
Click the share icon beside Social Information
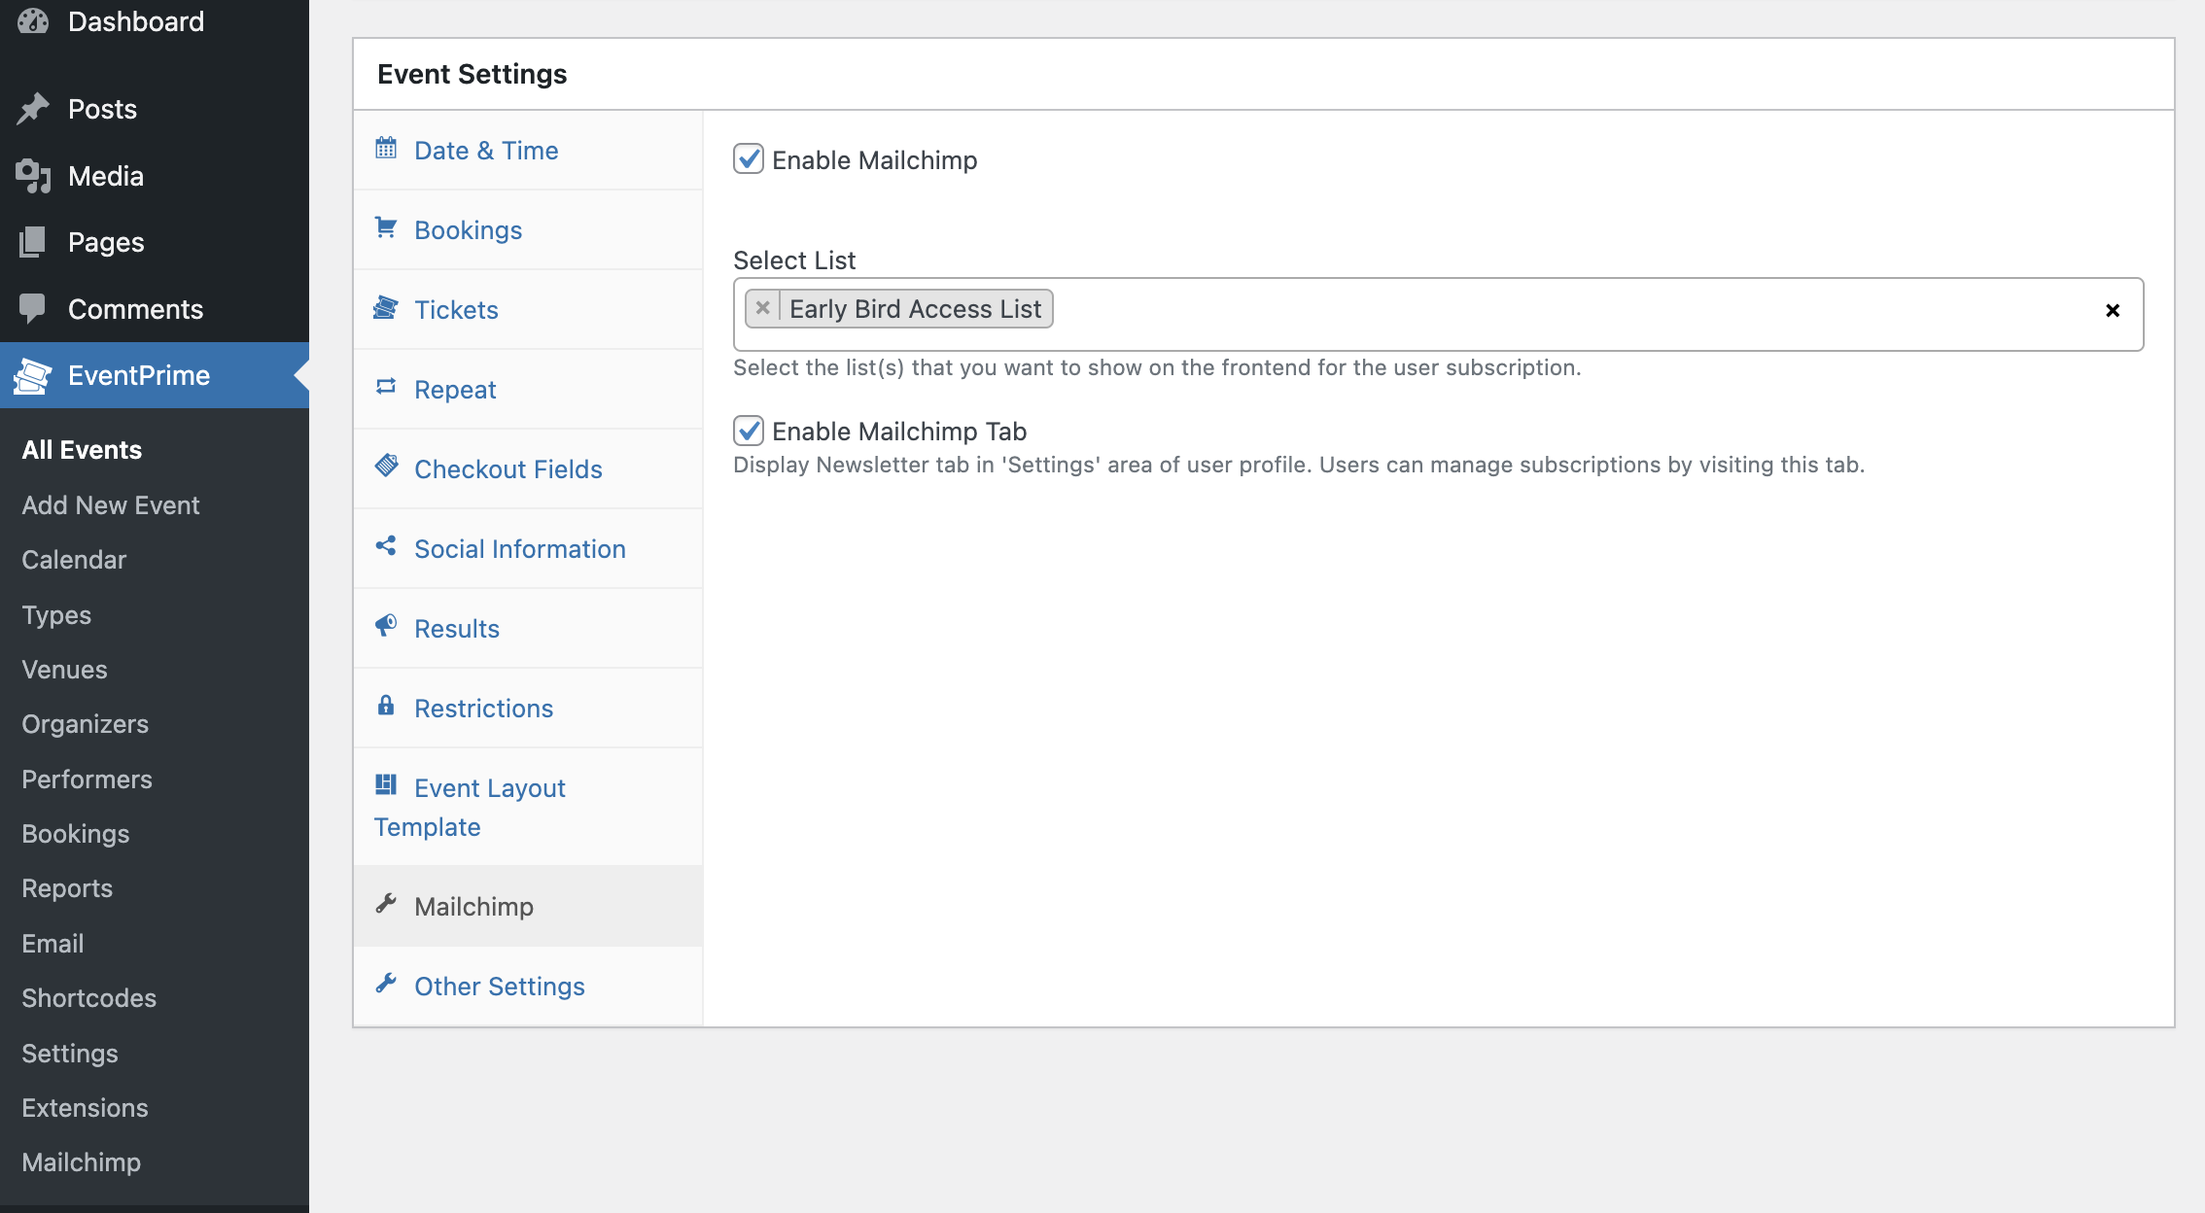click(386, 546)
